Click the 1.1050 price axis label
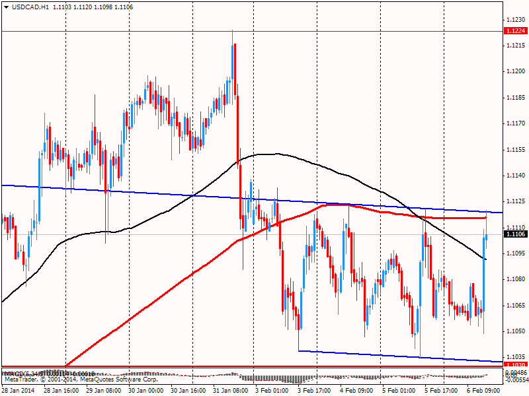Image resolution: width=529 pixels, height=396 pixels. (516, 331)
